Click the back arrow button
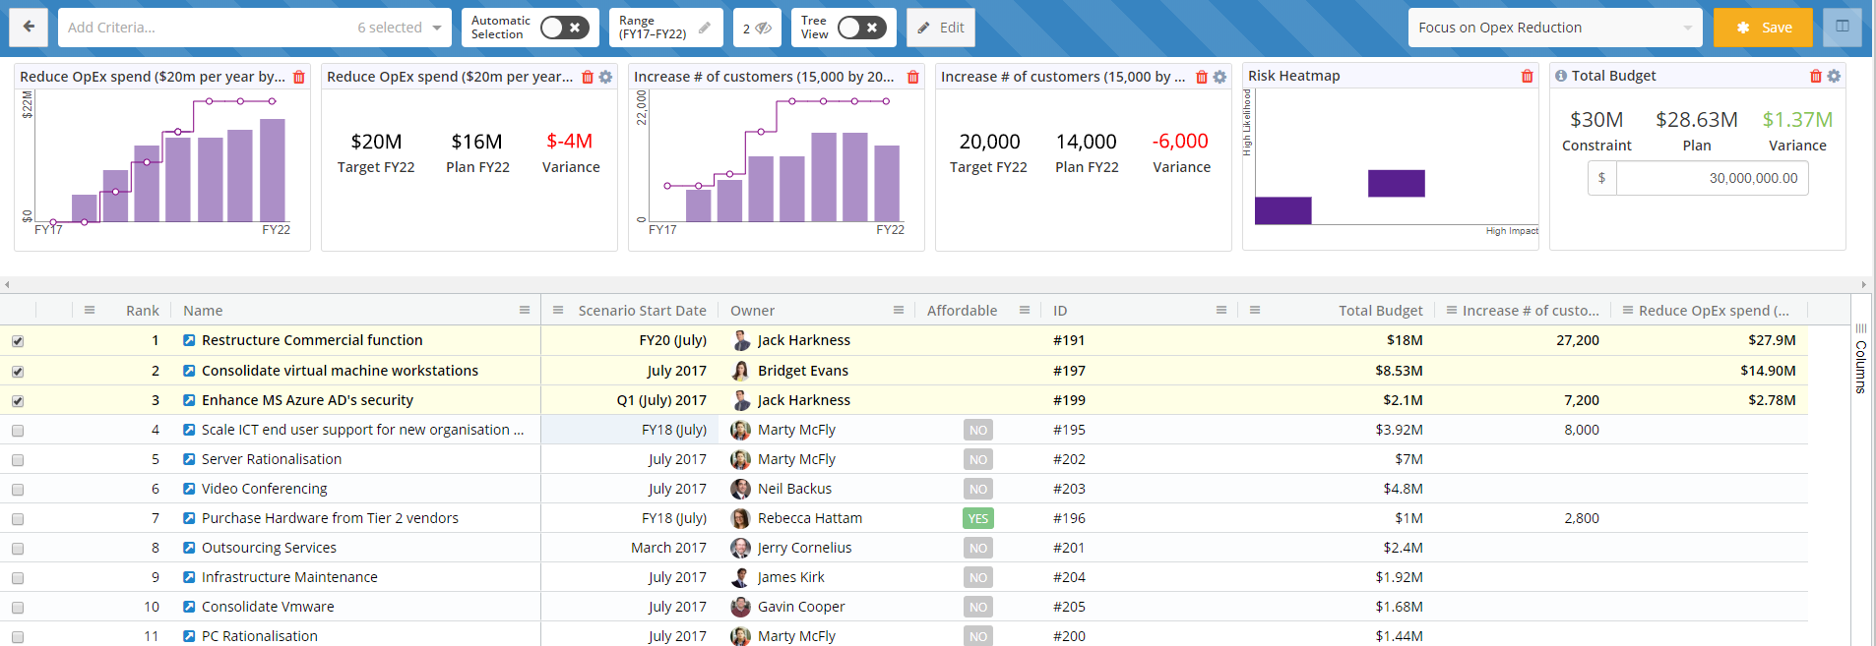This screenshot has height=646, width=1876. [x=29, y=28]
